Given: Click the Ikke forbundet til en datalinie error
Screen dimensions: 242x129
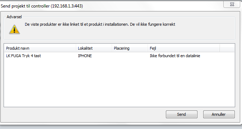Looking at the screenshot, I should click(x=175, y=56).
